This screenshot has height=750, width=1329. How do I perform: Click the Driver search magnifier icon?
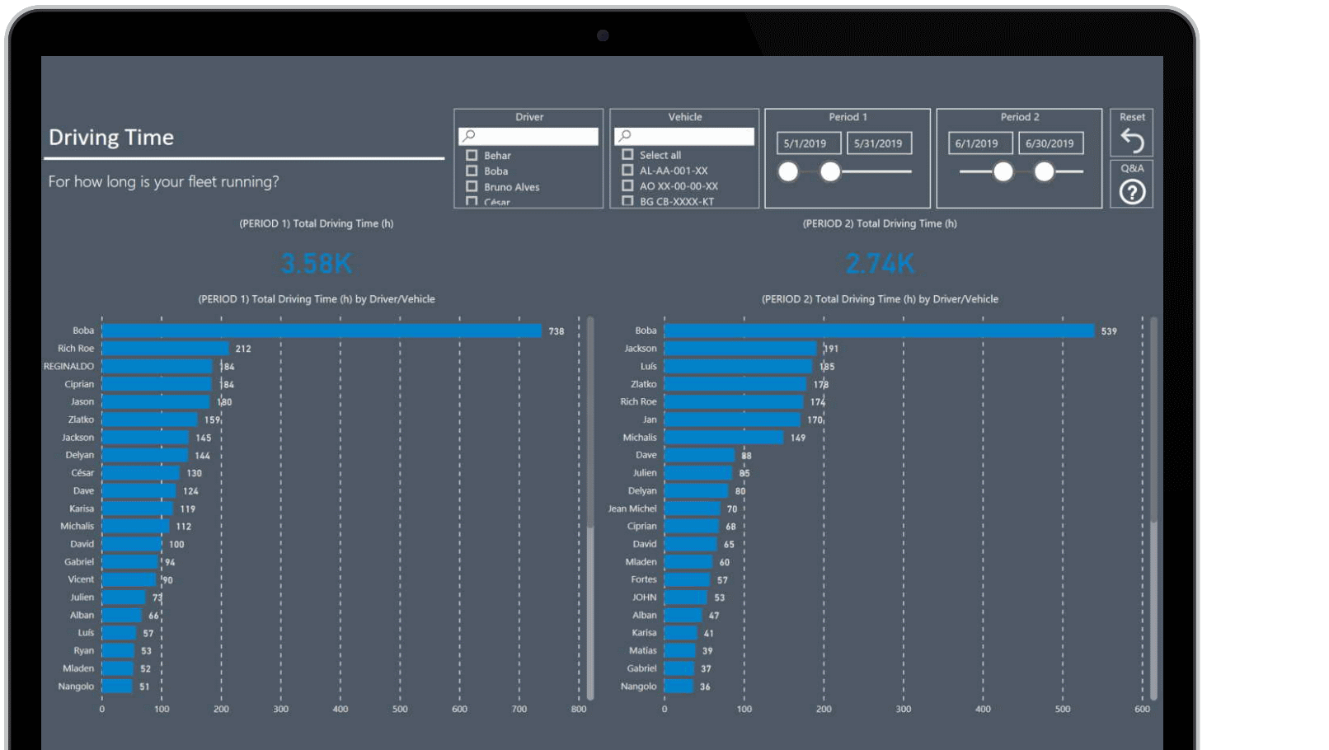469,136
